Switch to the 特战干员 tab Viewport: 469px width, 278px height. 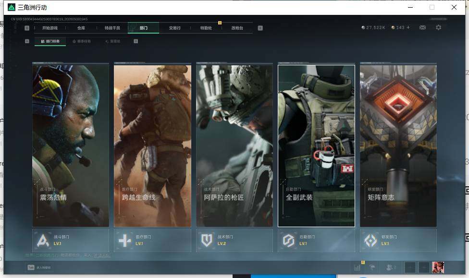click(x=112, y=28)
